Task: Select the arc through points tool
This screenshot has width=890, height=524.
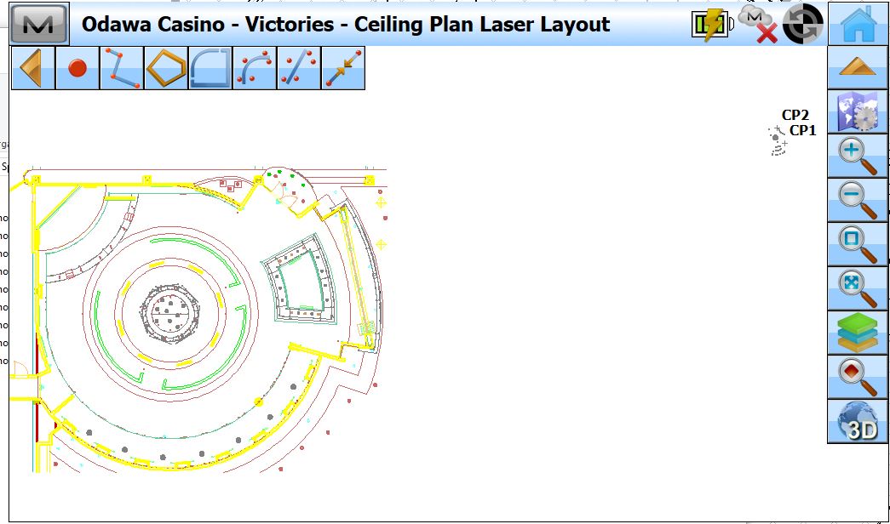Action: (x=255, y=66)
